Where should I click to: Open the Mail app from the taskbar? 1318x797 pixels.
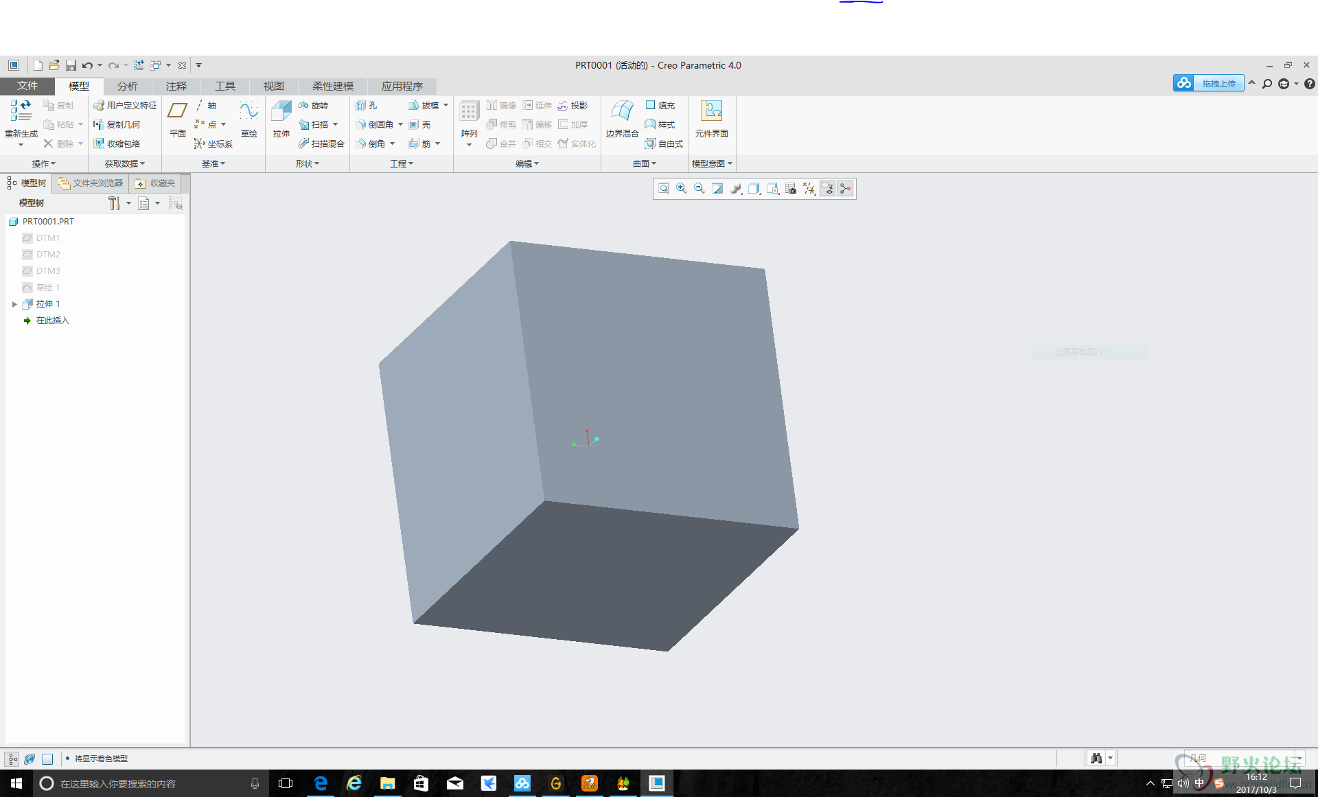click(455, 783)
